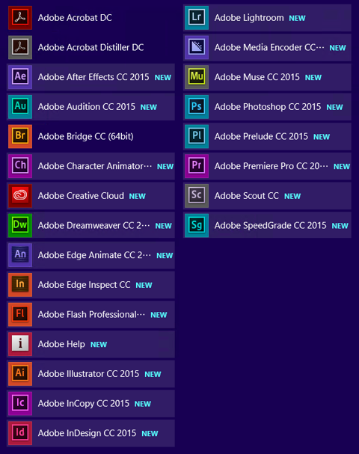
Task: Click NEW badge beside Adobe Audition CC 2015
Action: pyautogui.click(x=149, y=107)
